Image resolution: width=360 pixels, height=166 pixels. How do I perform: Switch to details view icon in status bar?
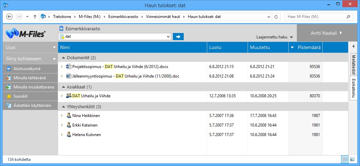point(345,159)
